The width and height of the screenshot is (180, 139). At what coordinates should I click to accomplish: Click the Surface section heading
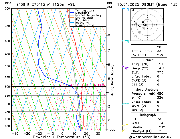point(147,60)
